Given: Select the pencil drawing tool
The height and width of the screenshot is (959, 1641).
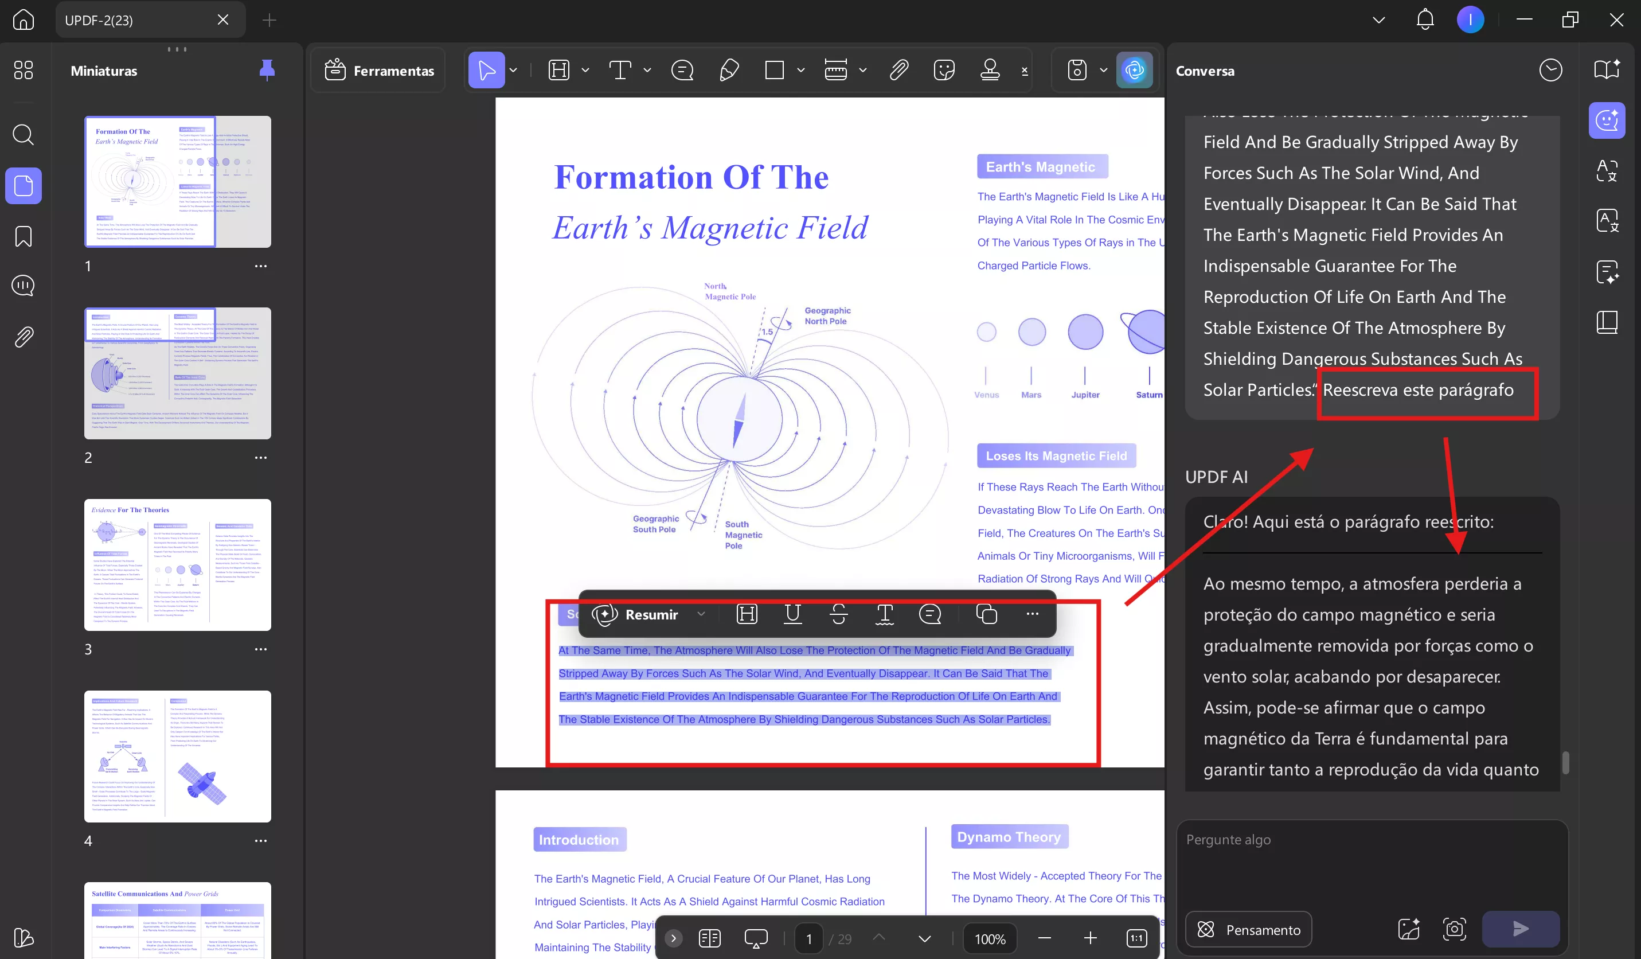Looking at the screenshot, I should [729, 70].
